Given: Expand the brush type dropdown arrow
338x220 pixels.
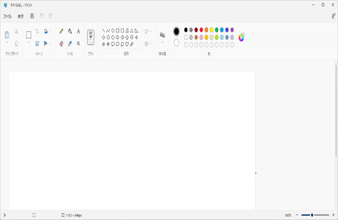Looking at the screenshot, I should click(x=91, y=42).
